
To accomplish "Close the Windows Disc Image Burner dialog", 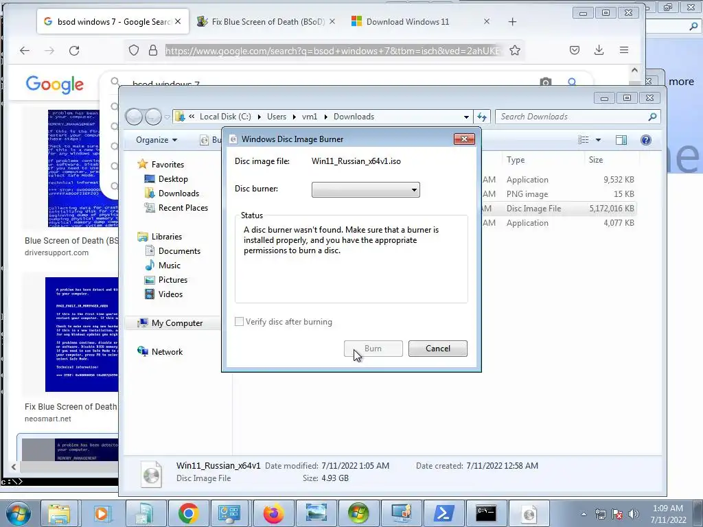I will 464,139.
